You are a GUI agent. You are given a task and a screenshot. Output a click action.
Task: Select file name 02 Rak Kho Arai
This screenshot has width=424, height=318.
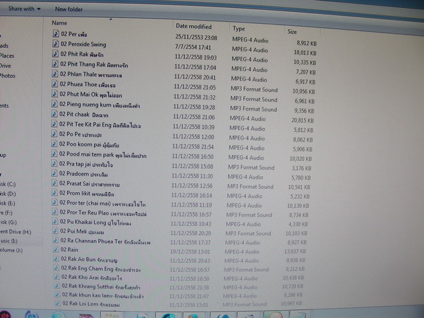point(91,278)
